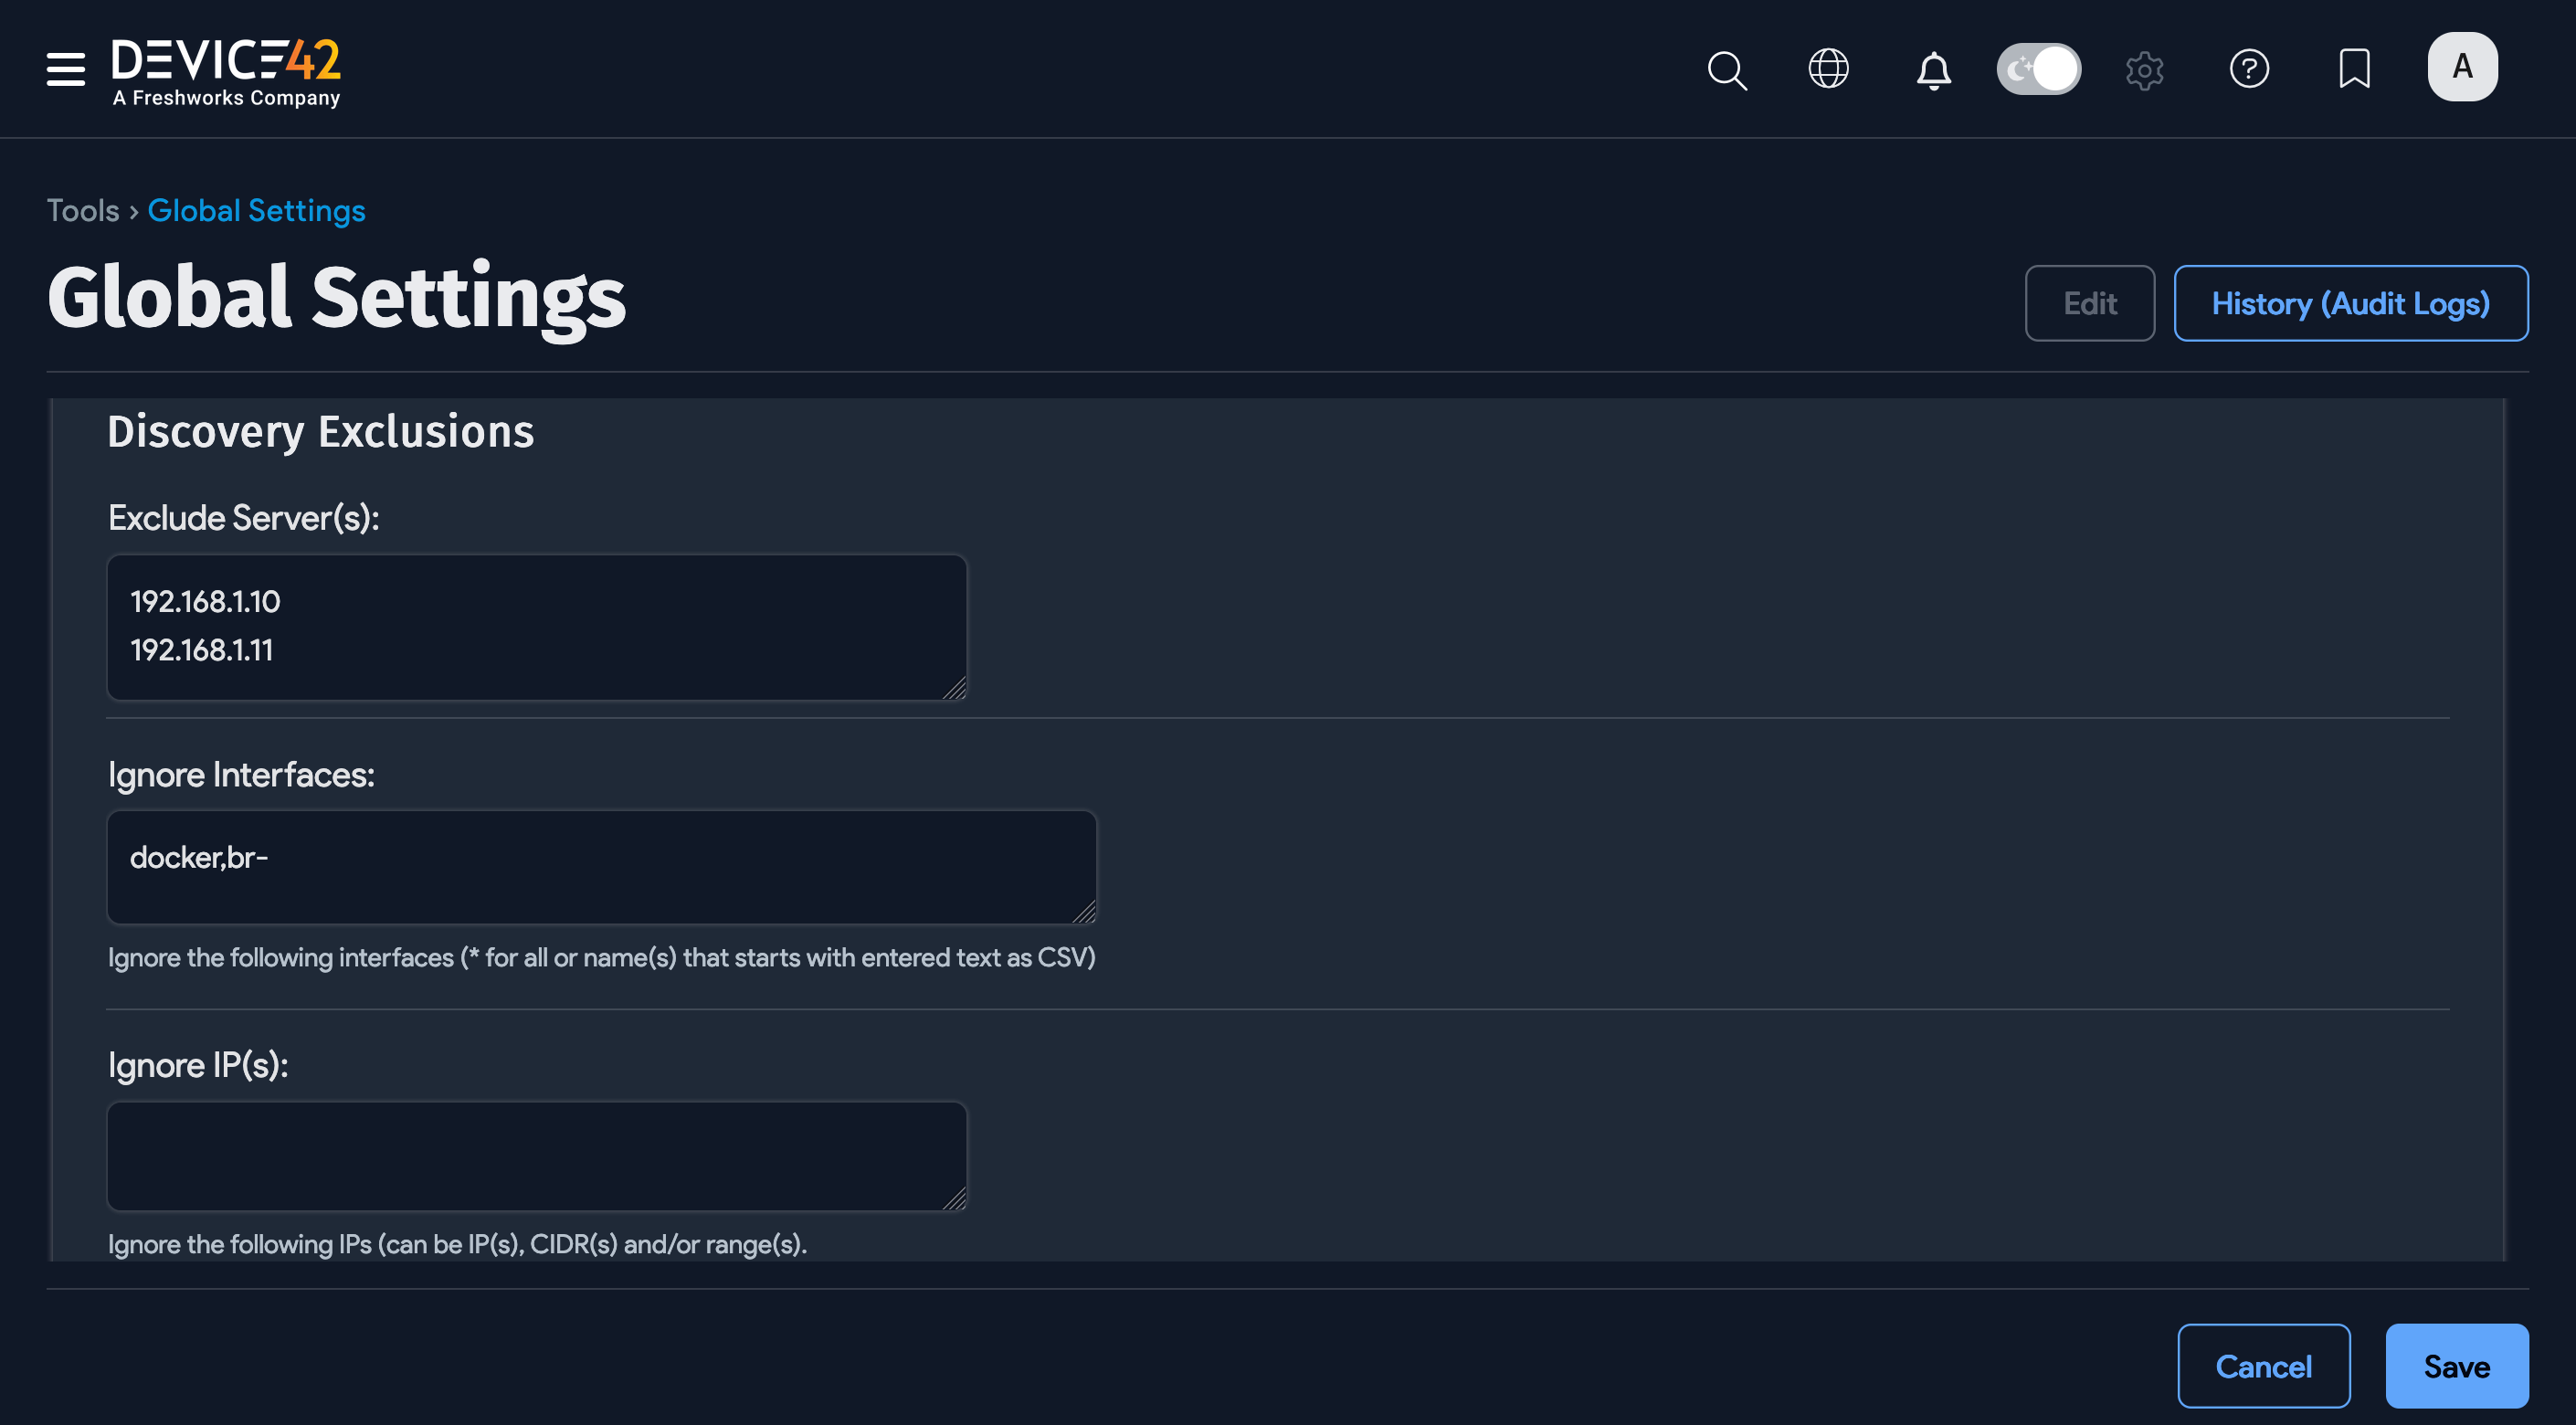The width and height of the screenshot is (2576, 1425).
Task: Click the search magnifier icon
Action: click(1727, 69)
